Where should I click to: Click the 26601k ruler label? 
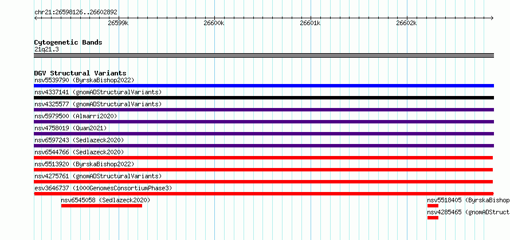pos(310,23)
